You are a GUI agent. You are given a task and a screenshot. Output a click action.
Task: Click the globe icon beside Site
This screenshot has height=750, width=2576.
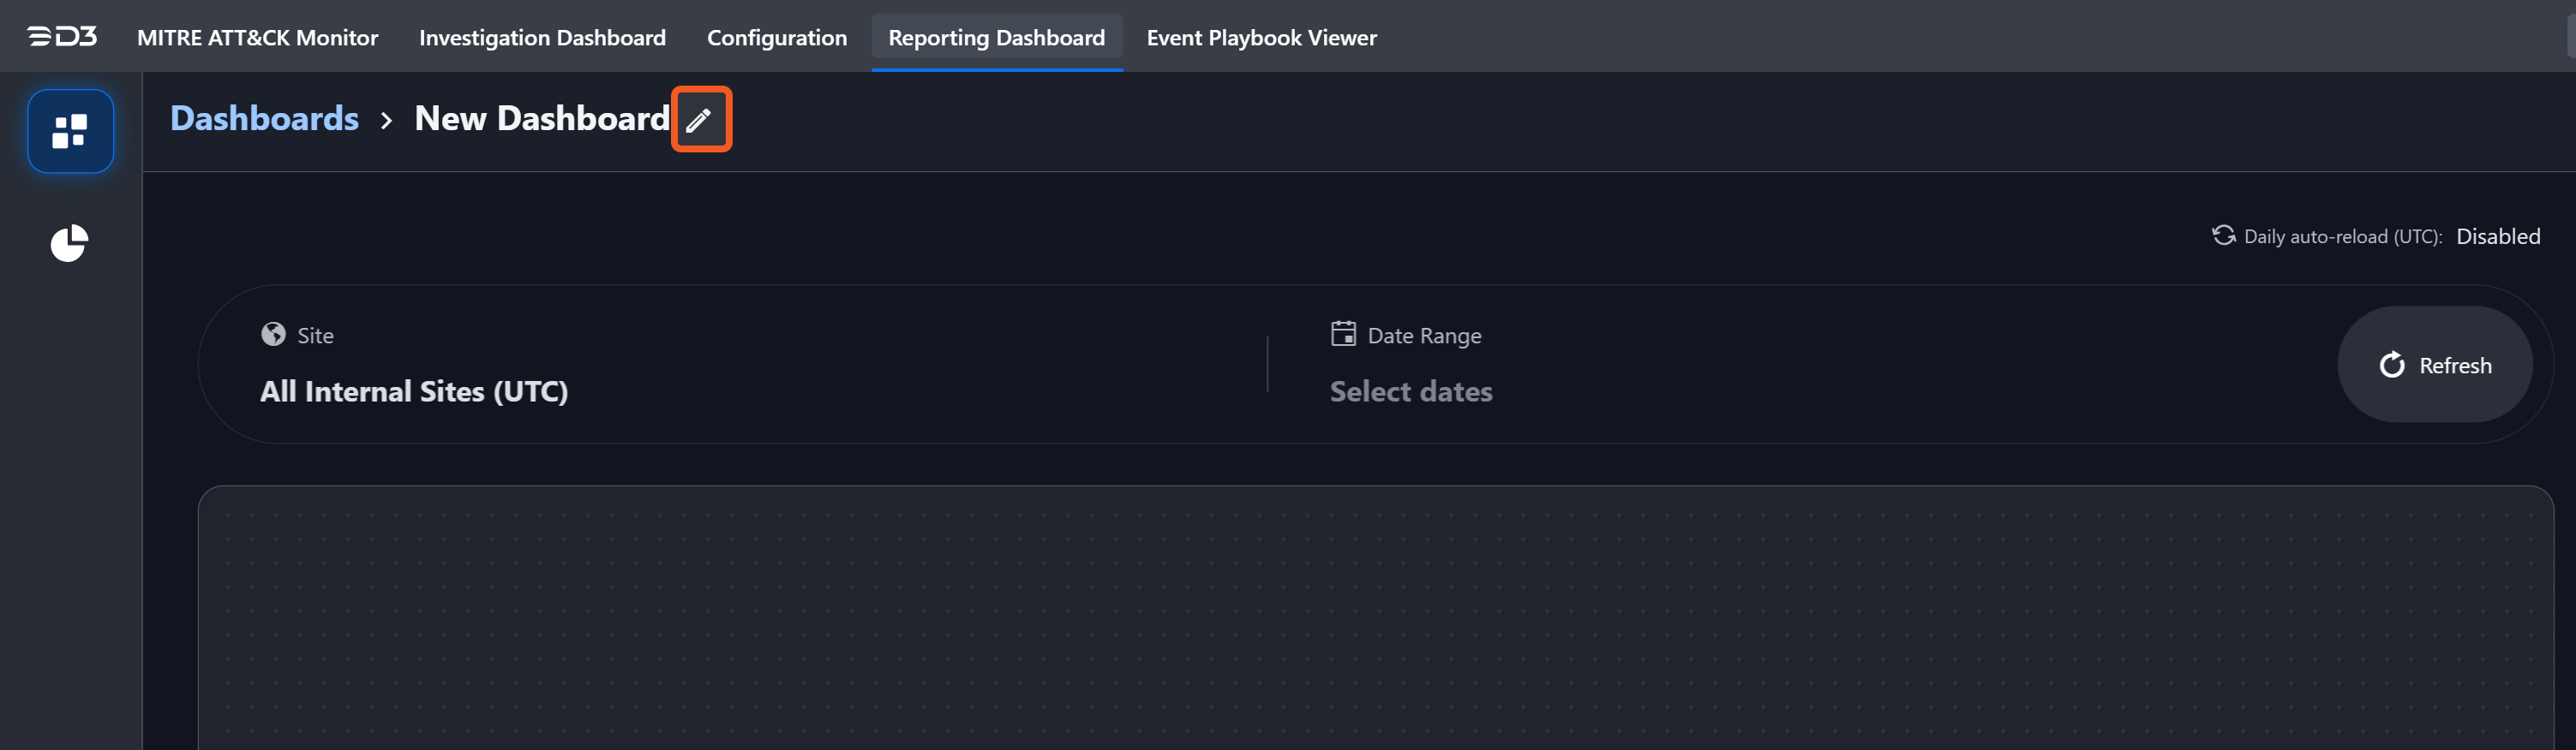point(273,335)
